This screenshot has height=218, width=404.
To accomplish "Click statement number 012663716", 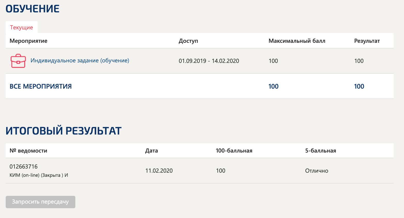I will [x=23, y=166].
